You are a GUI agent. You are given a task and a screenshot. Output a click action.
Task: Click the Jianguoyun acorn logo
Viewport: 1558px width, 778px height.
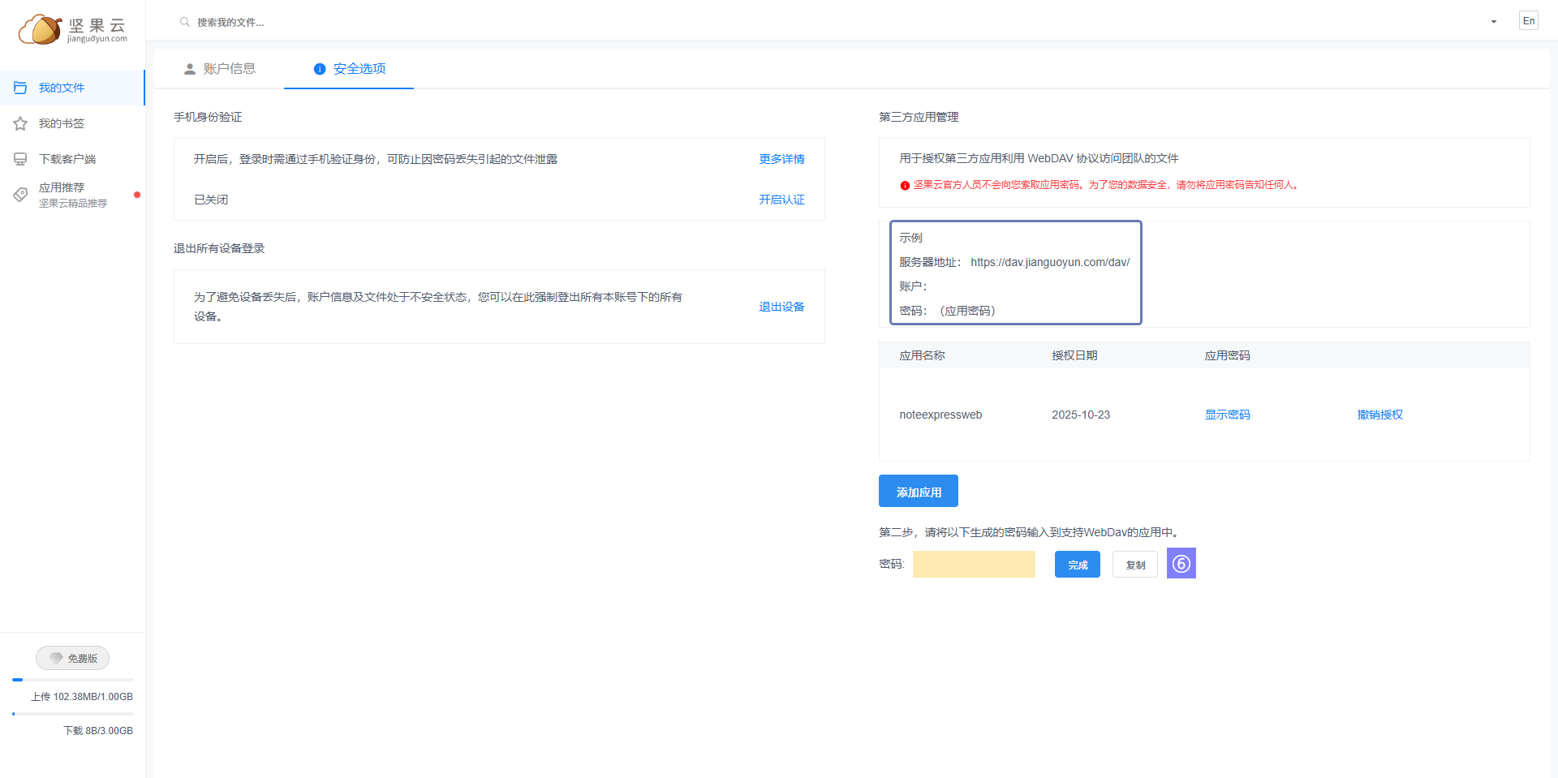point(41,29)
